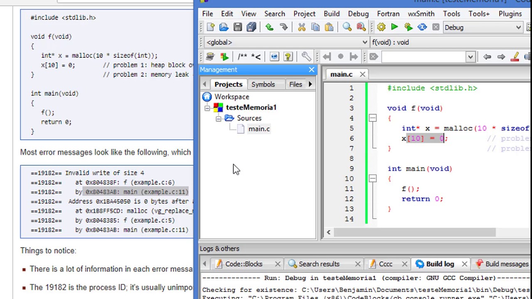
Task: Click the Open file folder icon
Action: 224,27
